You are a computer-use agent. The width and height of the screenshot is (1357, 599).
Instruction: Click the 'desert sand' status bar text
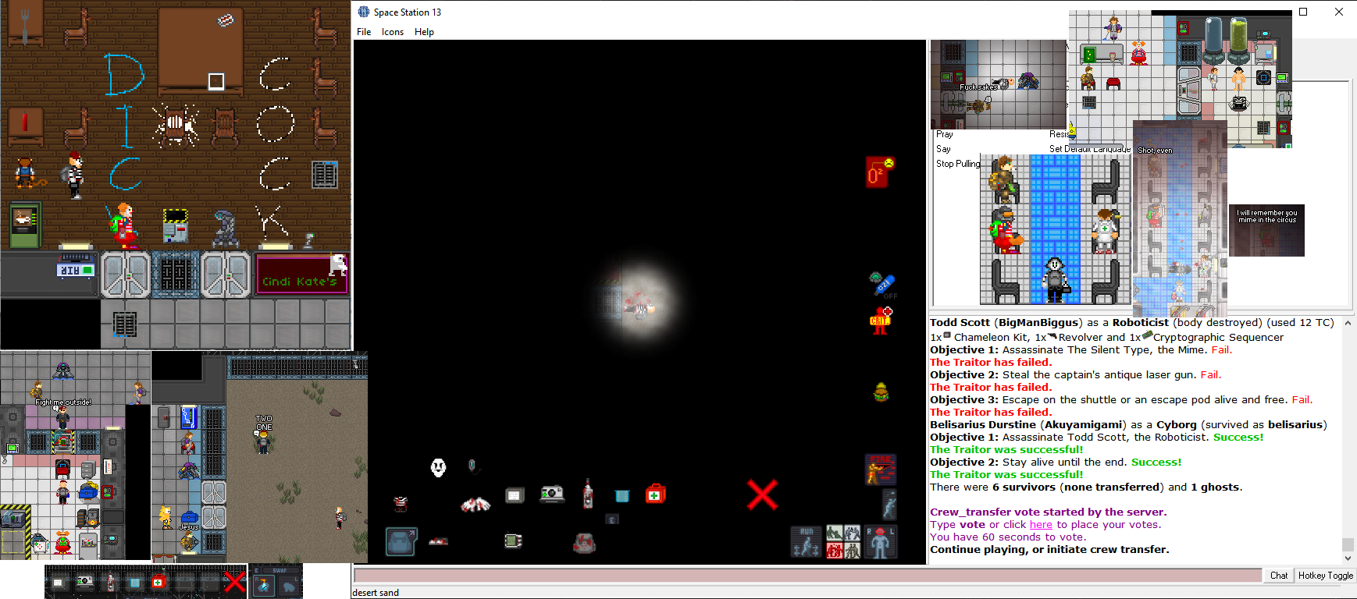(376, 593)
